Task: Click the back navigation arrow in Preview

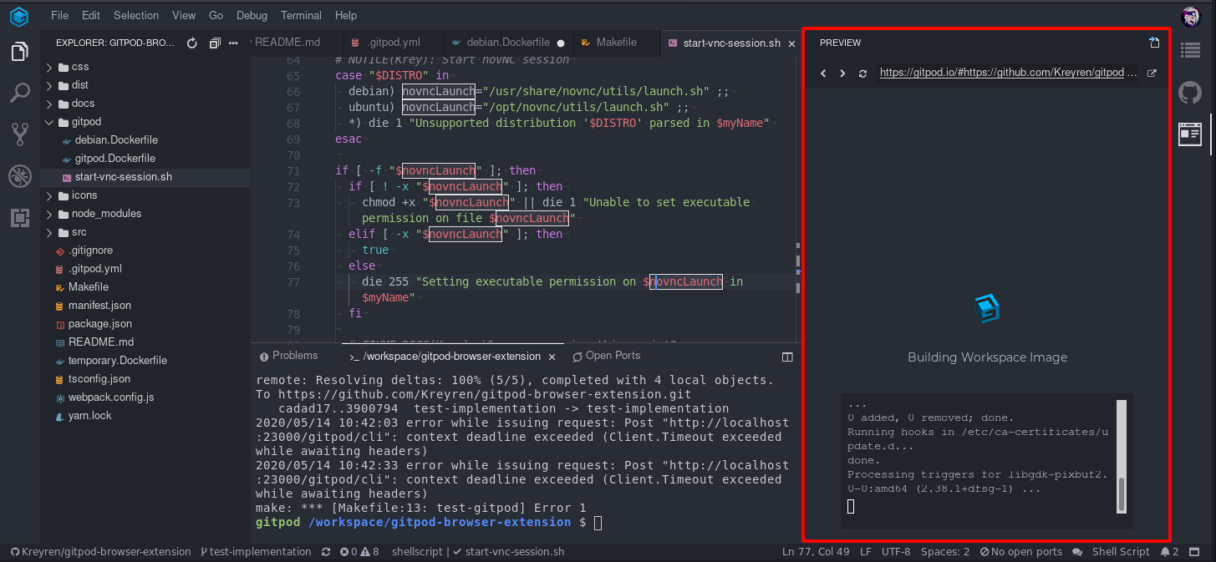Action: tap(823, 73)
